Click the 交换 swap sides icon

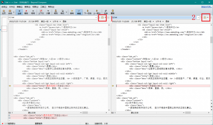[x=106, y=12]
